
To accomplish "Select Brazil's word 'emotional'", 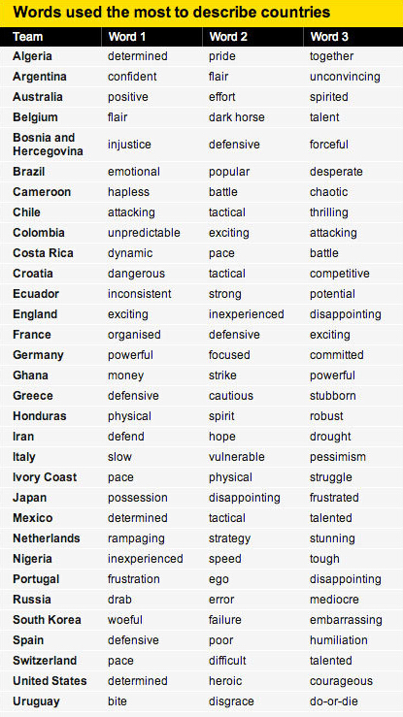I will [x=134, y=172].
